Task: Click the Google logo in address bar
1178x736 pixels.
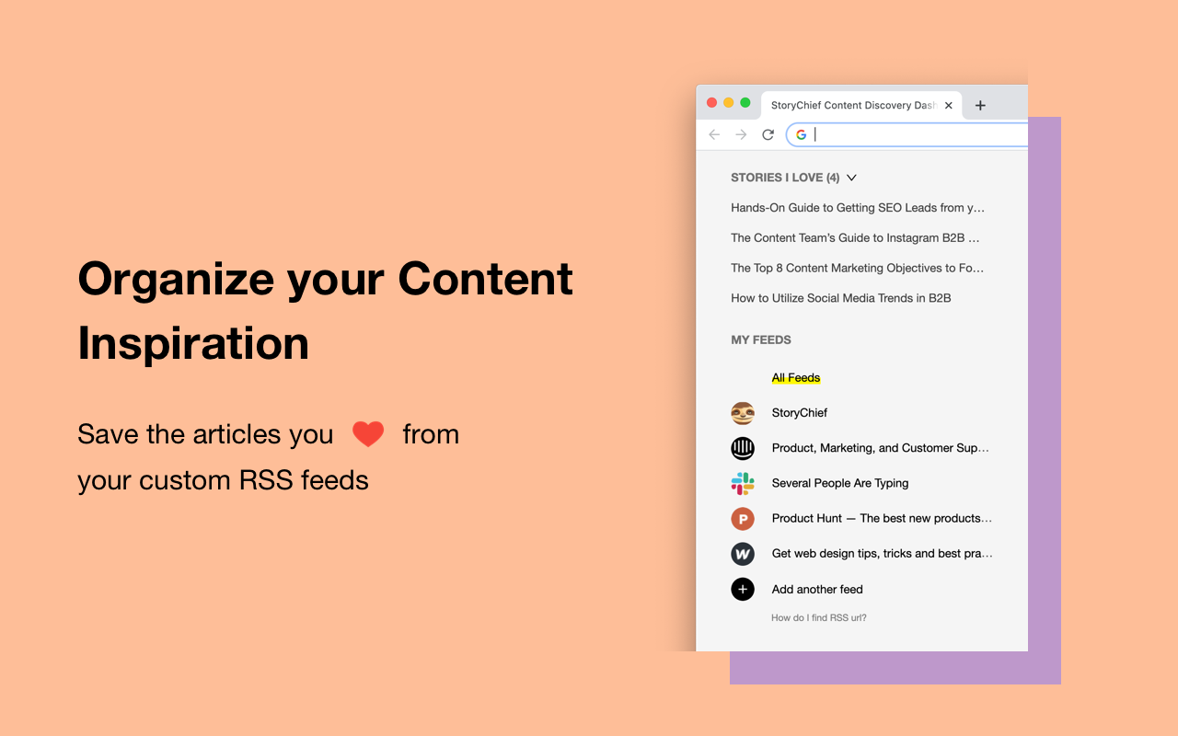Action: point(801,134)
